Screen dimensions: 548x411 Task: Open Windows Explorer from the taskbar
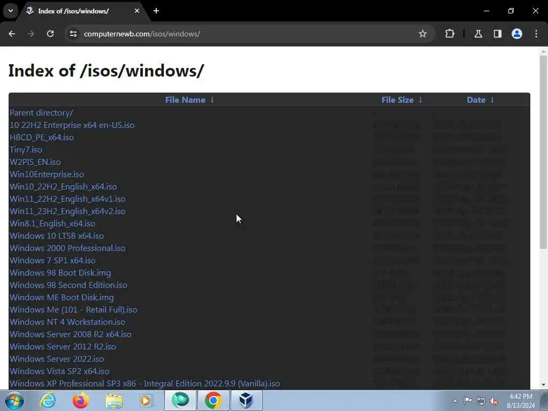click(114, 400)
